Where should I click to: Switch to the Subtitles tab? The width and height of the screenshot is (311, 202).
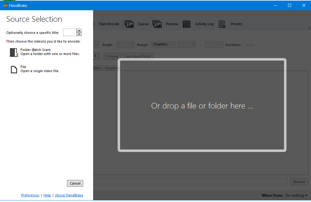(97, 68)
